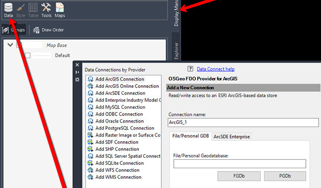The height and width of the screenshot is (188, 321).
Task: Open the Data menu icon
Action: pyautogui.click(x=8, y=10)
